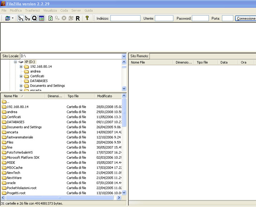Sort remote list by Ora column
The image size is (256, 207).
246,62
